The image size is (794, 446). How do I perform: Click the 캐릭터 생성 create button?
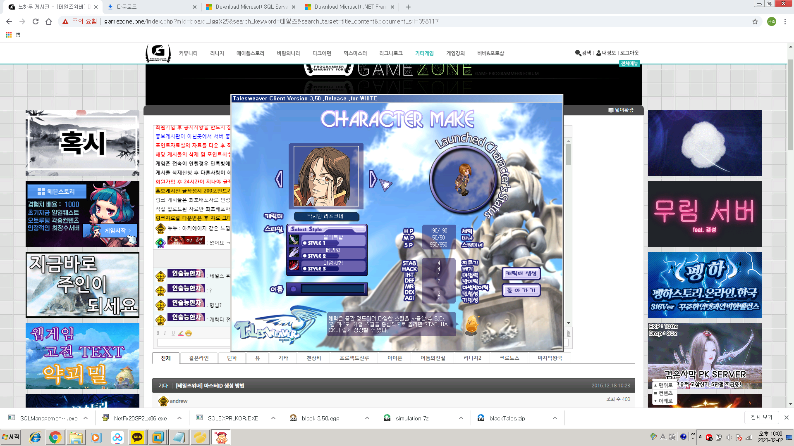[x=521, y=273]
